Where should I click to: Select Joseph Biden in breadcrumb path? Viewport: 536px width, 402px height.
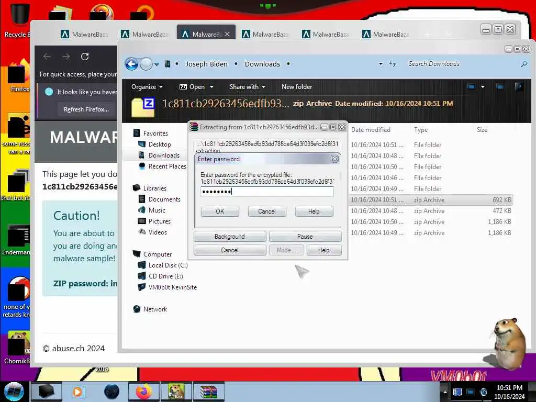206,64
